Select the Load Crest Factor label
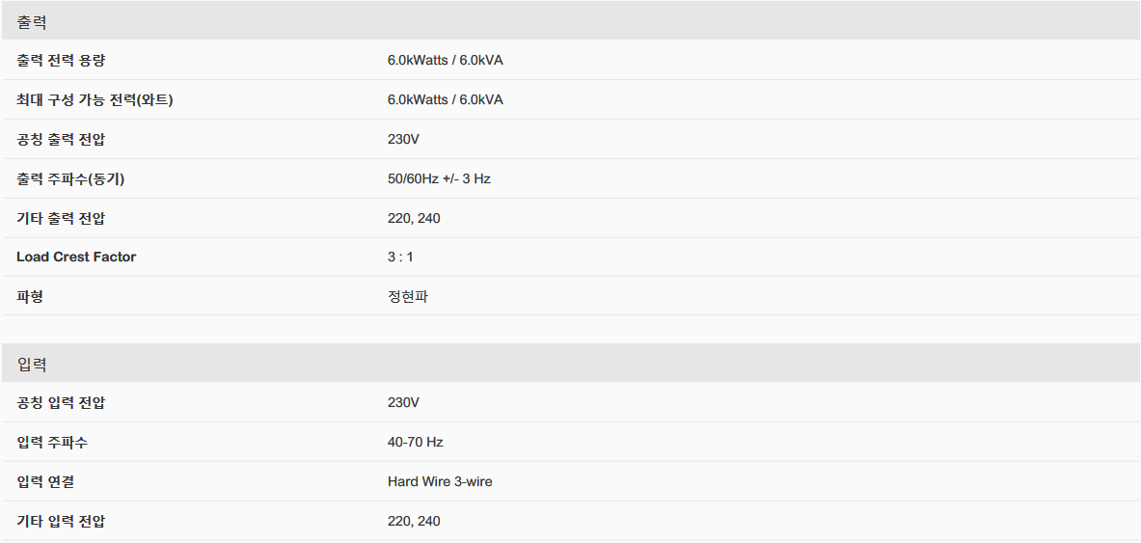Viewport: 1141px width, 543px height. point(76,257)
